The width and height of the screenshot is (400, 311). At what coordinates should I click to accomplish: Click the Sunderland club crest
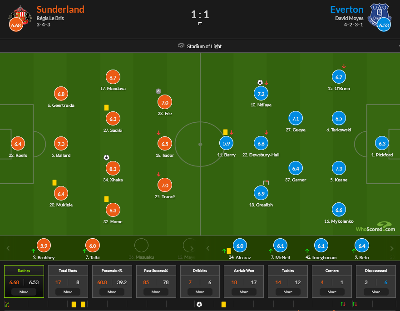coord(19,14)
